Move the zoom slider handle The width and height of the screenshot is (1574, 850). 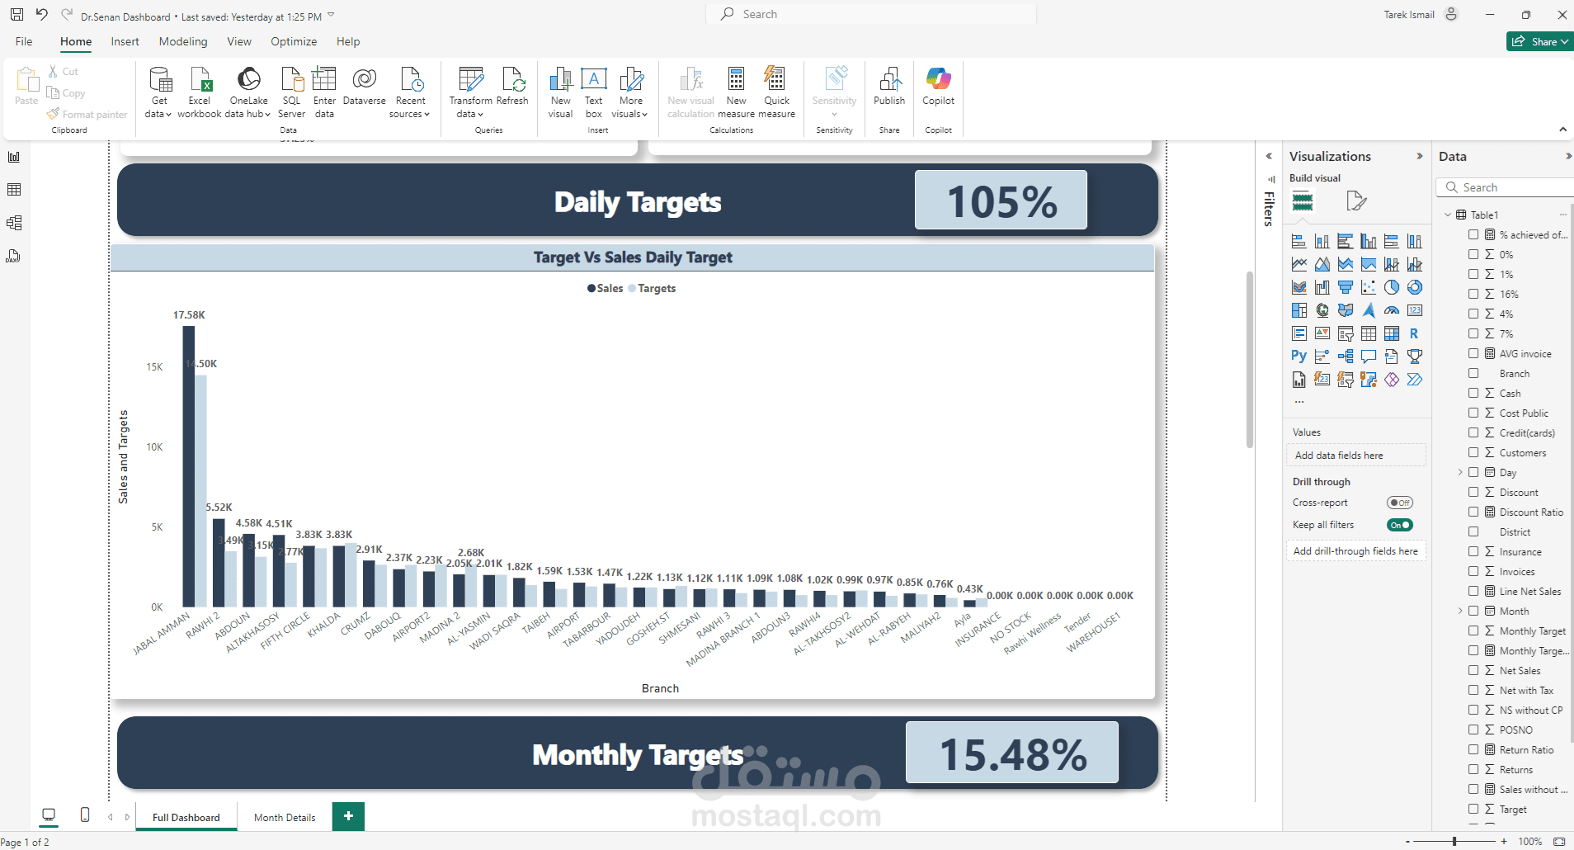coord(1454,841)
